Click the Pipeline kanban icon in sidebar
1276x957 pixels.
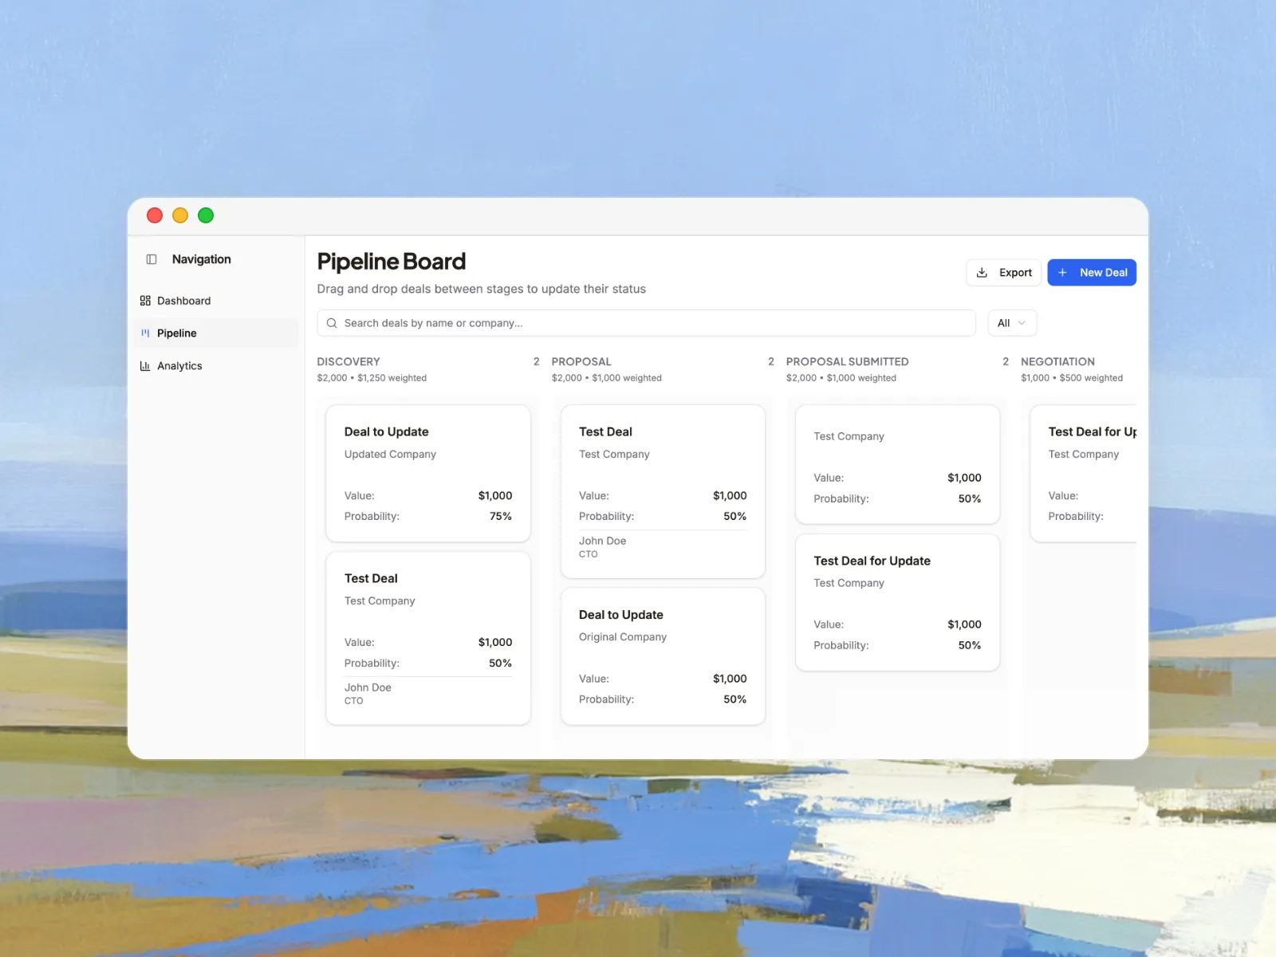pos(144,333)
